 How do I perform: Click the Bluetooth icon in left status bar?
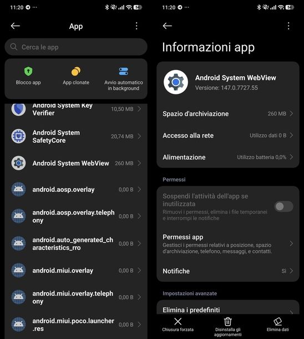pyautogui.click(x=107, y=7)
